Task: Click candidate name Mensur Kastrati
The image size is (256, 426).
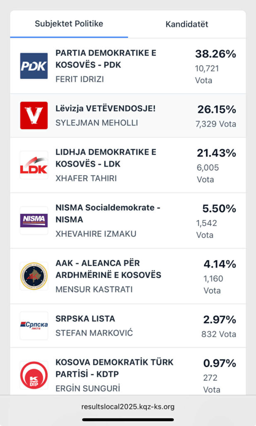Action: coord(94,289)
